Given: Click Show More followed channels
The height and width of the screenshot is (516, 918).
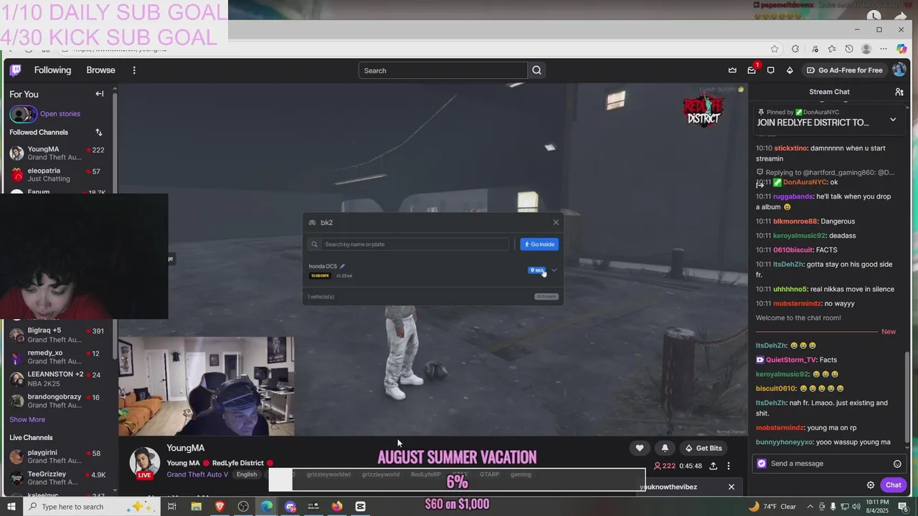Looking at the screenshot, I should pyautogui.click(x=27, y=419).
